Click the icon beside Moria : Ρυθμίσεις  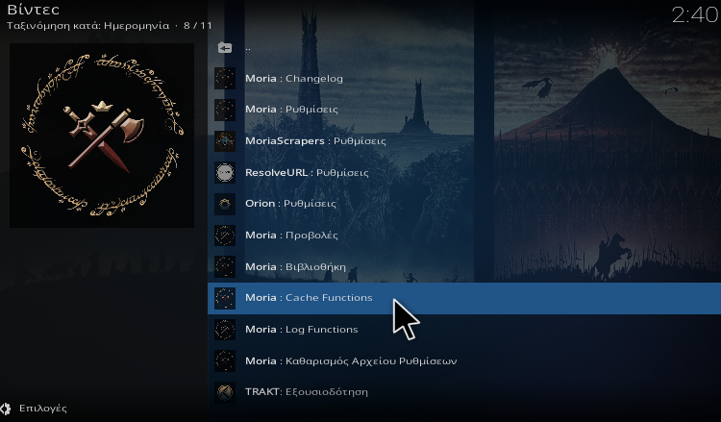pos(225,110)
